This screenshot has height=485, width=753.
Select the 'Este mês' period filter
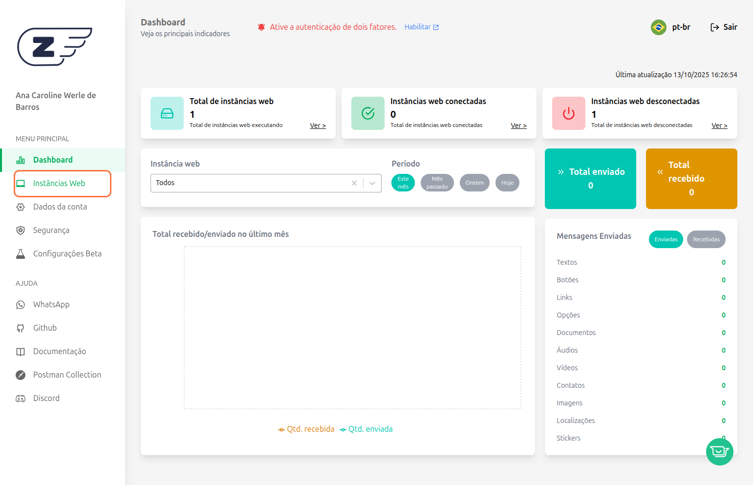[403, 183]
